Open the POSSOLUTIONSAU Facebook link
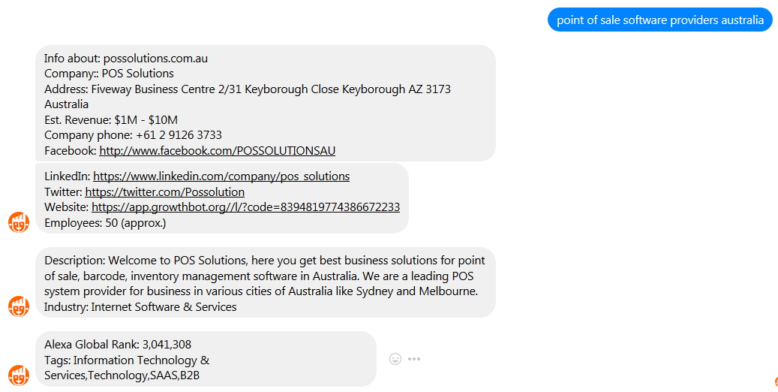This screenshot has height=392, width=778. tap(218, 150)
